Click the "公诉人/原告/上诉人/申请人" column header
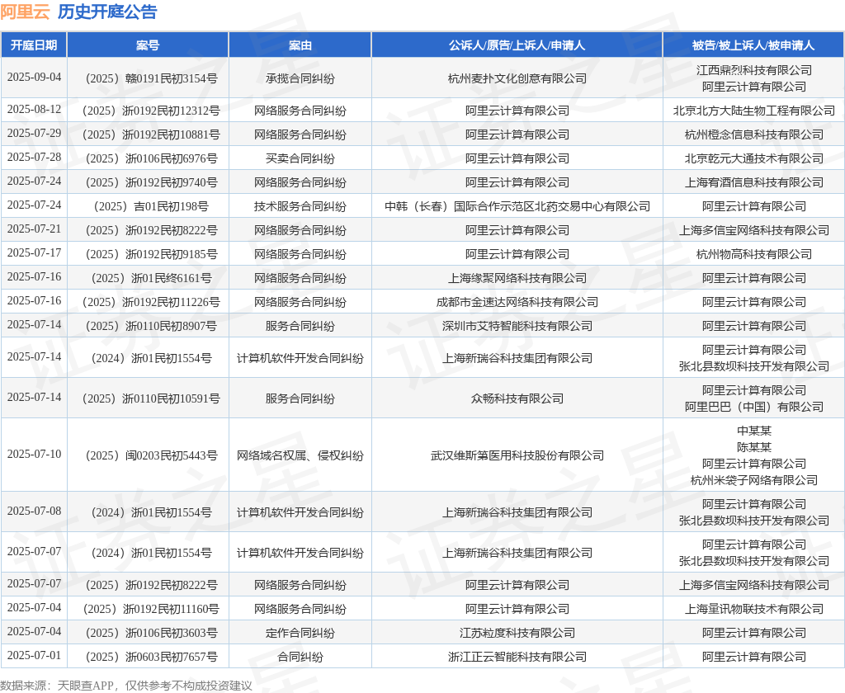This screenshot has height=693, width=845. coord(517,45)
